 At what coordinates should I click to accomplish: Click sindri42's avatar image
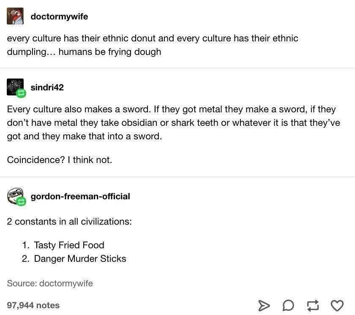click(x=15, y=86)
